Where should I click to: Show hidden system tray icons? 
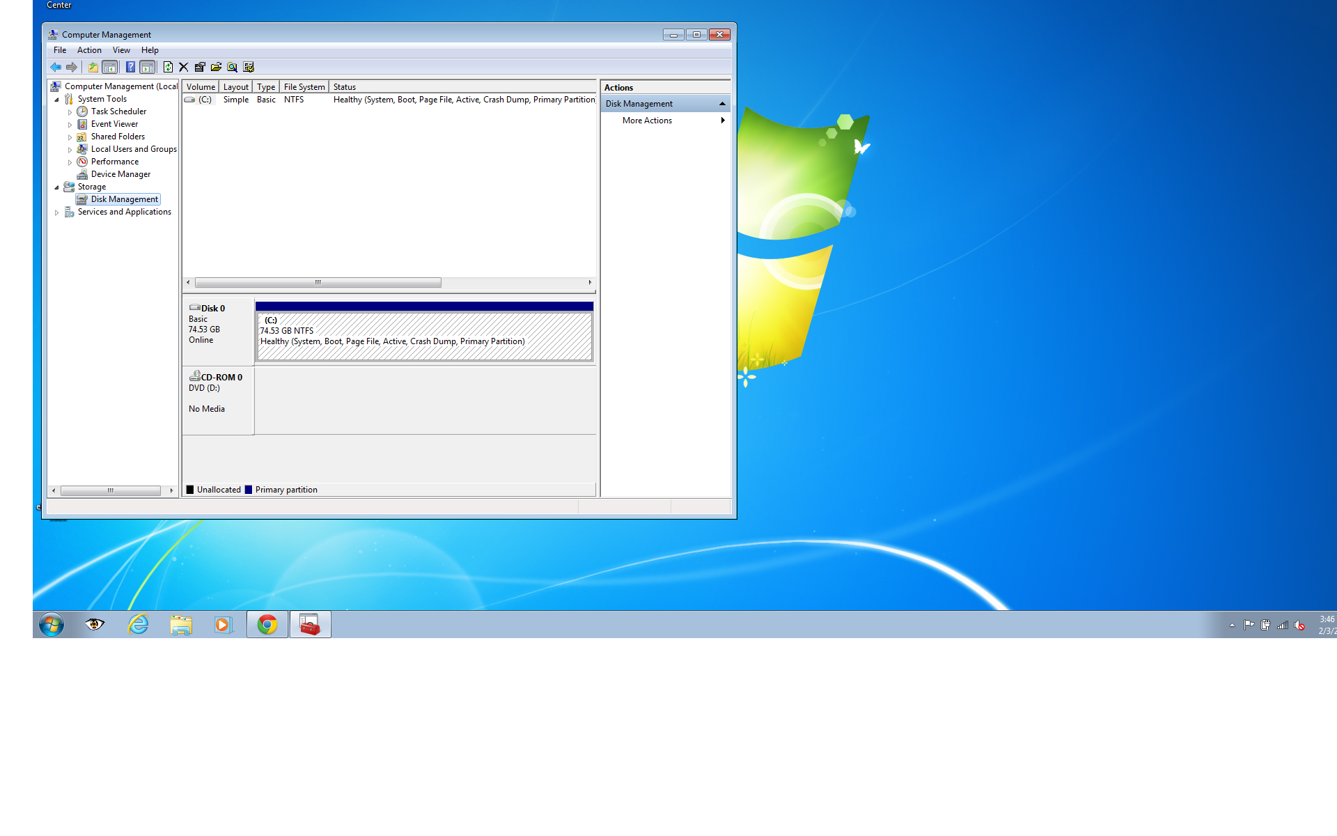tap(1233, 625)
